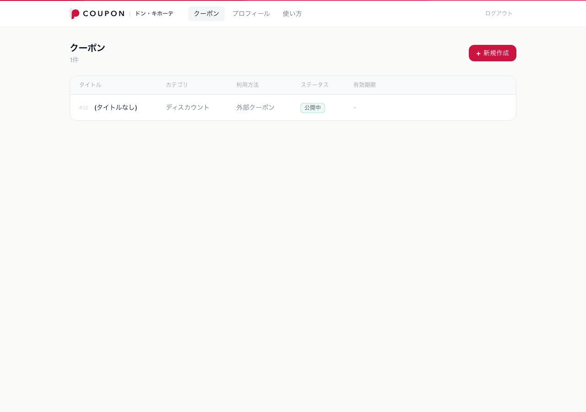Image resolution: width=586 pixels, height=412 pixels.
Task: Switch to the プロフィール tab
Action: pyautogui.click(x=251, y=14)
